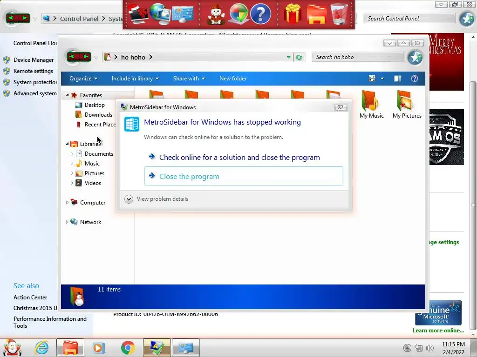Click New folder in toolbar
477x357 pixels.
pyautogui.click(x=233, y=79)
